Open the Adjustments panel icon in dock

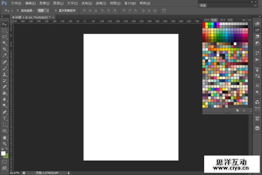click(x=257, y=43)
